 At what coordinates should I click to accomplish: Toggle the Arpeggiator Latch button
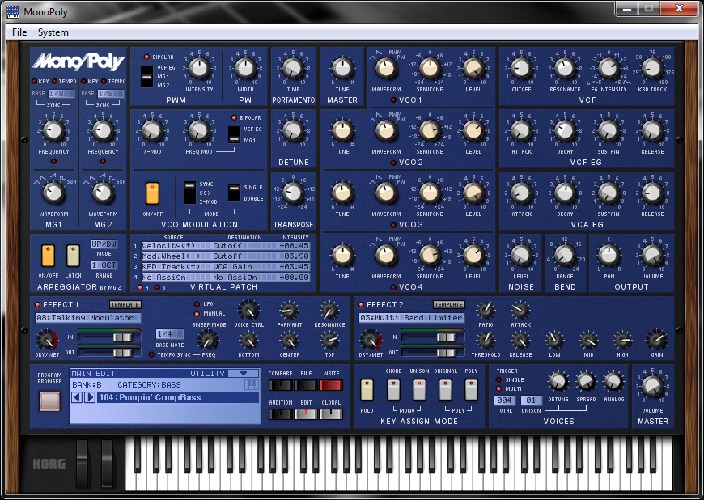pos(73,256)
